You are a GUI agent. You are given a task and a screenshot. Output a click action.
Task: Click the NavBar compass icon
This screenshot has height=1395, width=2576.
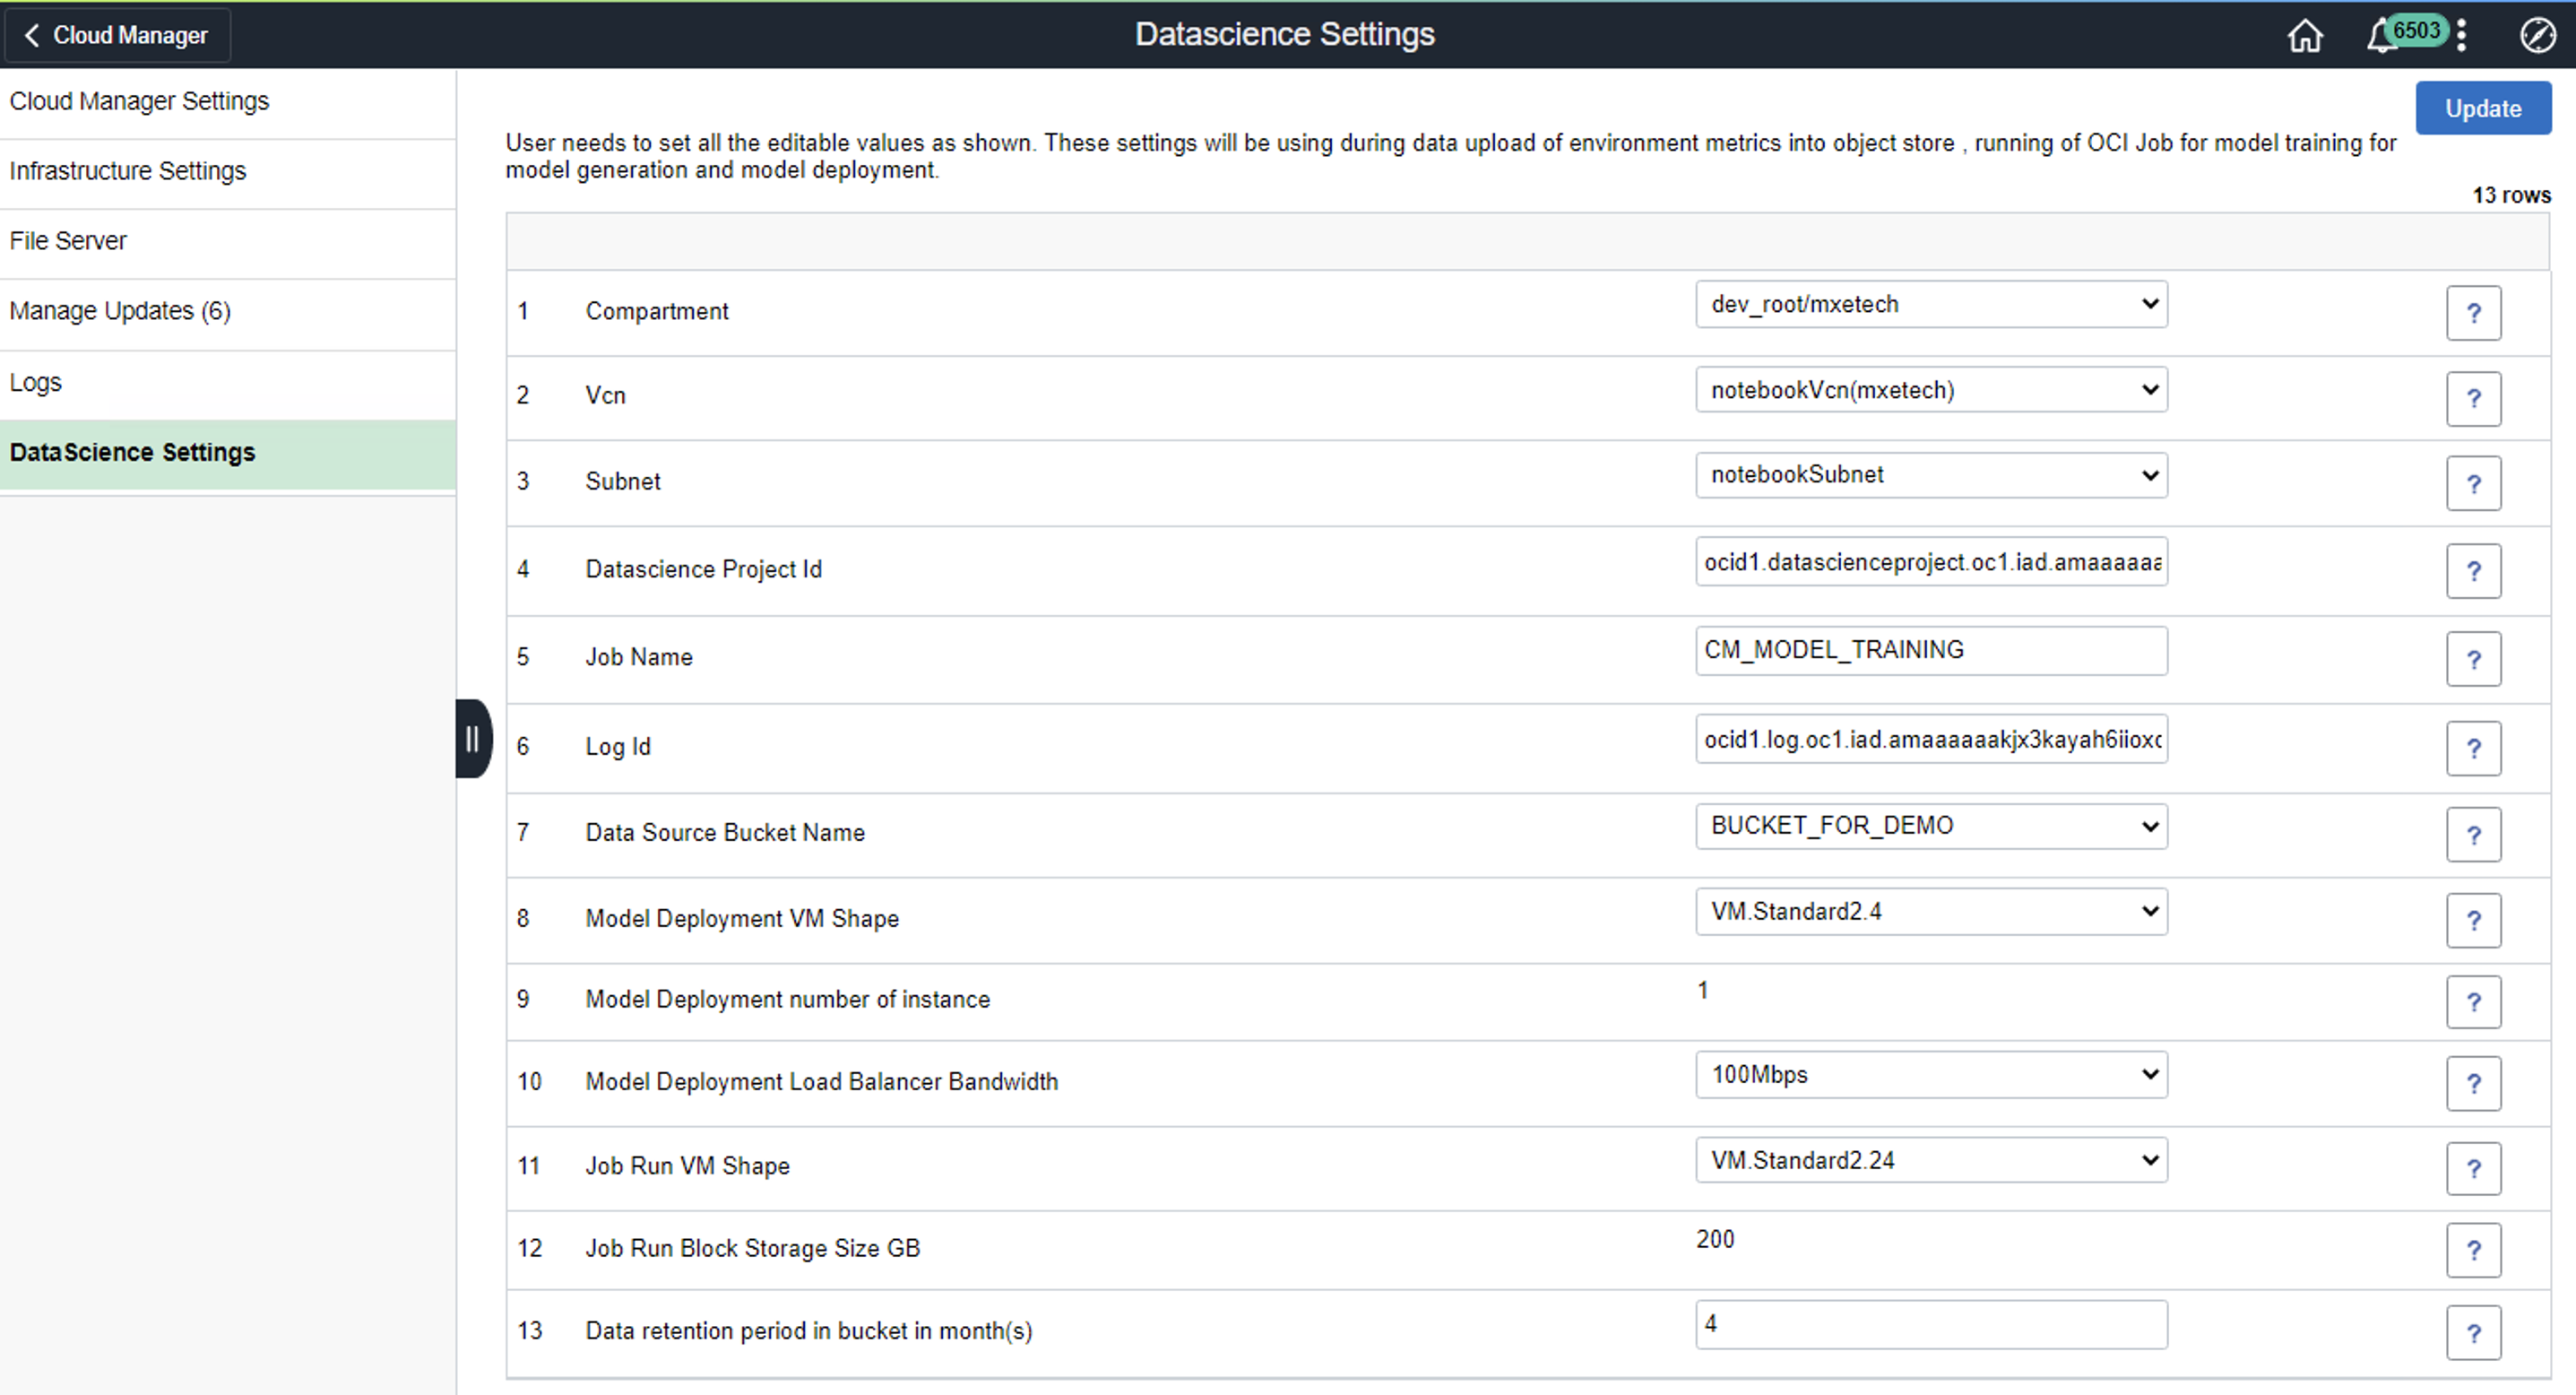point(2537,36)
